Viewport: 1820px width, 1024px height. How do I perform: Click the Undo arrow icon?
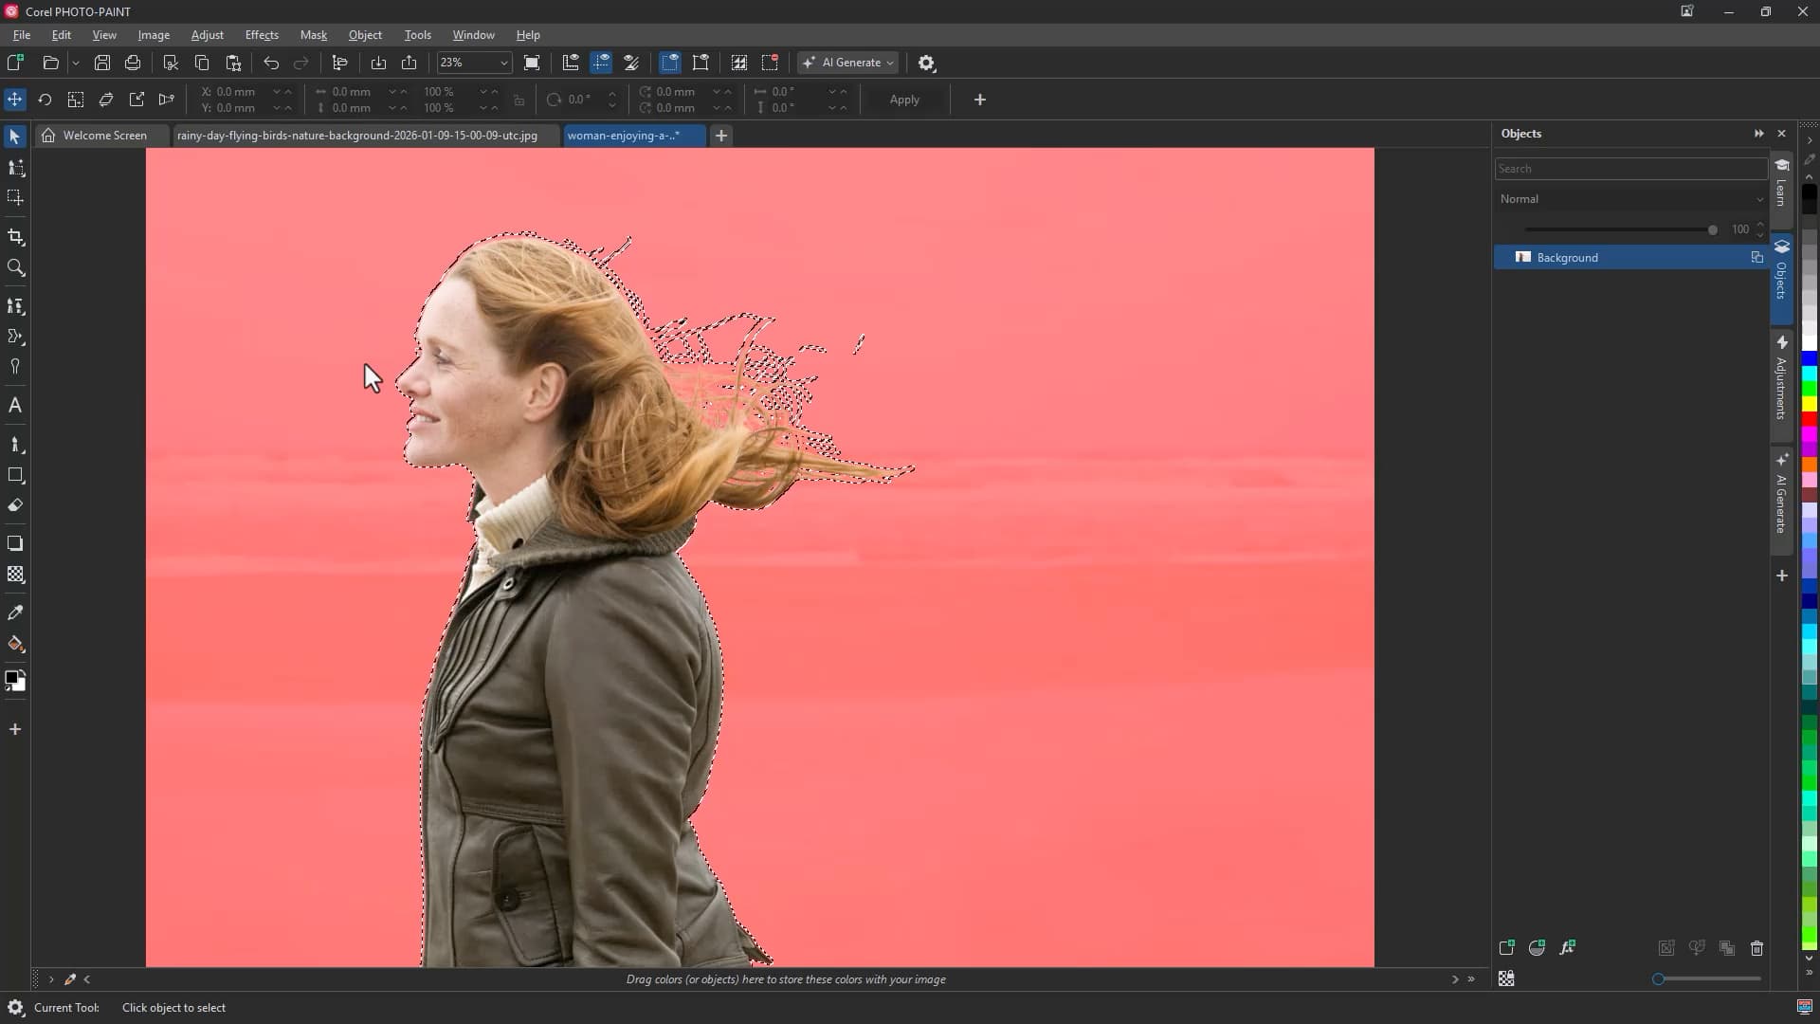tap(271, 63)
